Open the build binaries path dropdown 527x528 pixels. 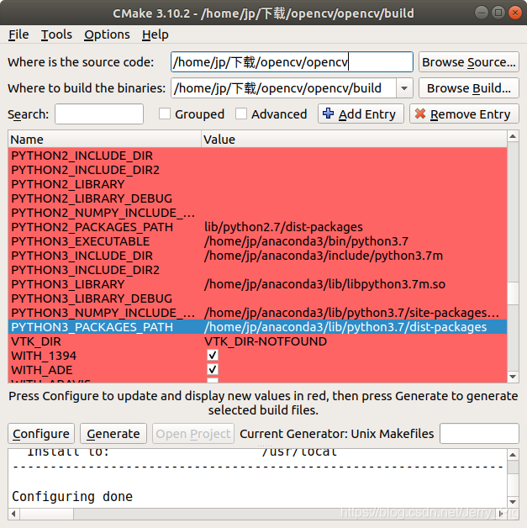[404, 88]
